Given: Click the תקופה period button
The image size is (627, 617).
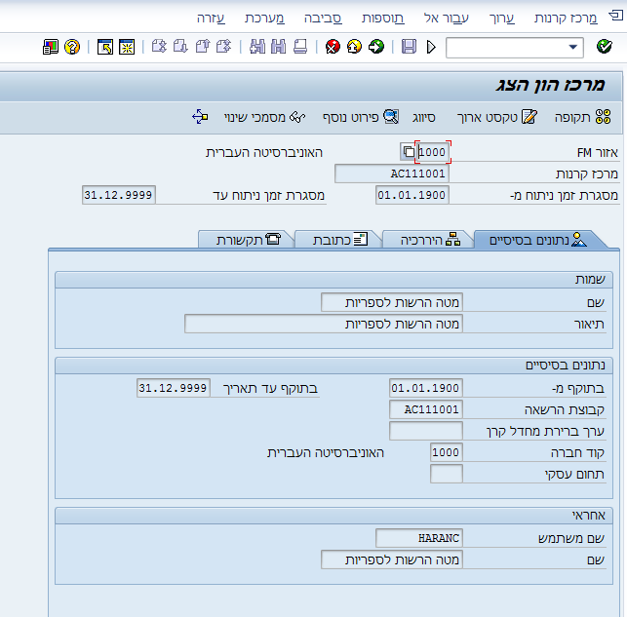Looking at the screenshot, I should tap(582, 117).
